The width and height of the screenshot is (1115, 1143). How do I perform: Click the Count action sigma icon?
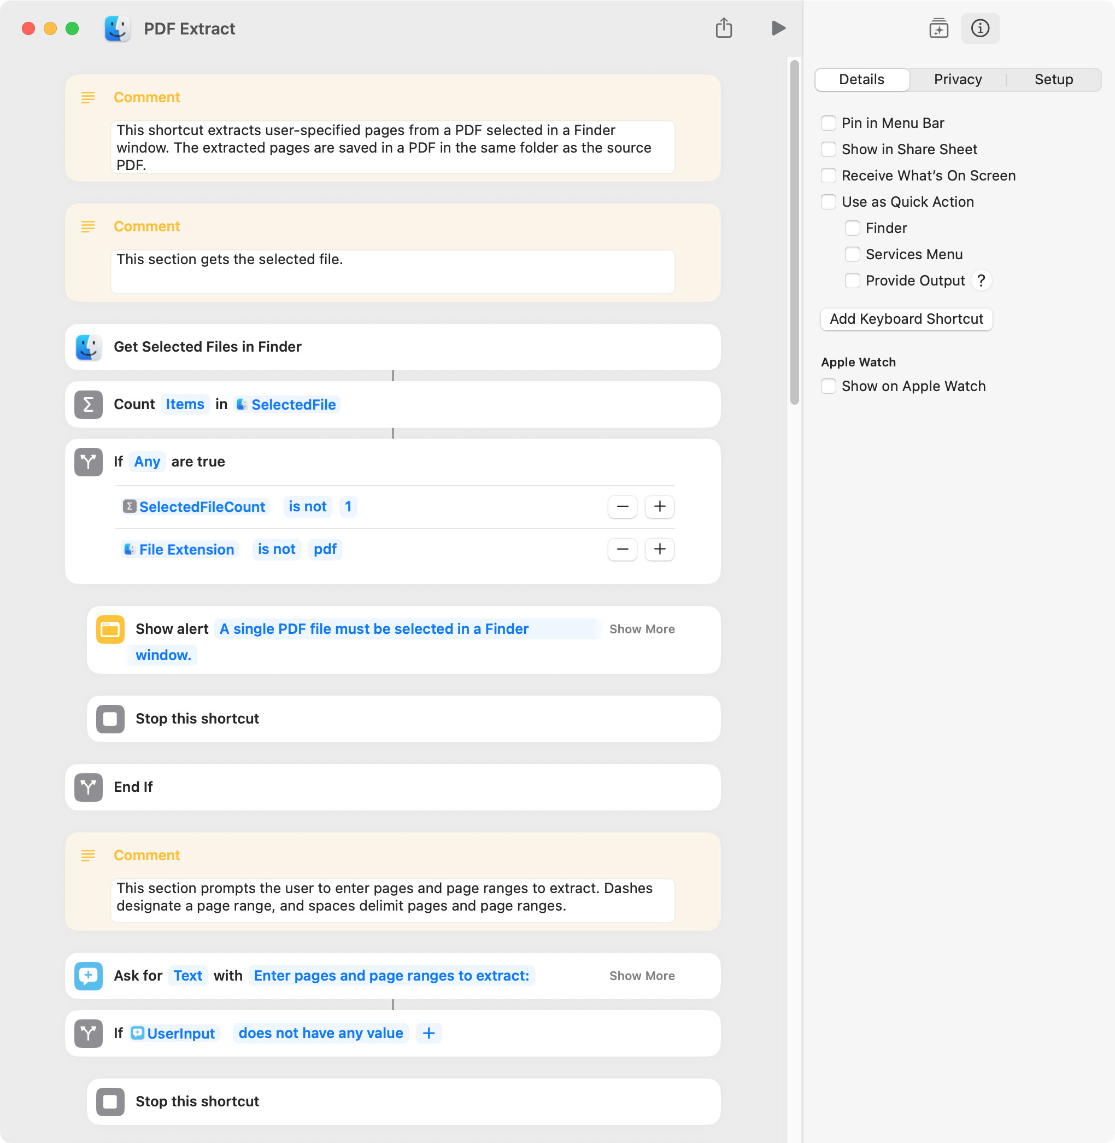pos(89,404)
